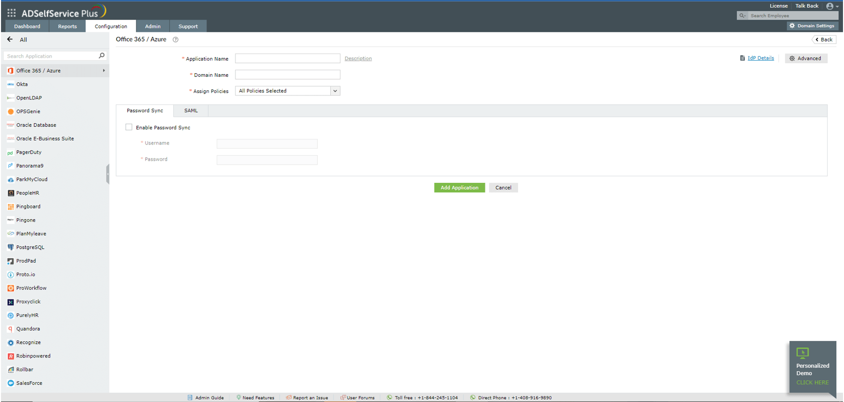The width and height of the screenshot is (844, 402).
Task: Click the Pingboard icon
Action: coord(11,207)
